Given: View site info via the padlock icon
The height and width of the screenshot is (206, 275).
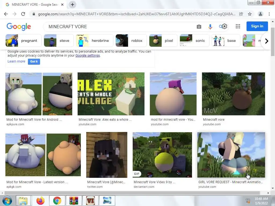Looking at the screenshot, I should [x=34, y=14].
